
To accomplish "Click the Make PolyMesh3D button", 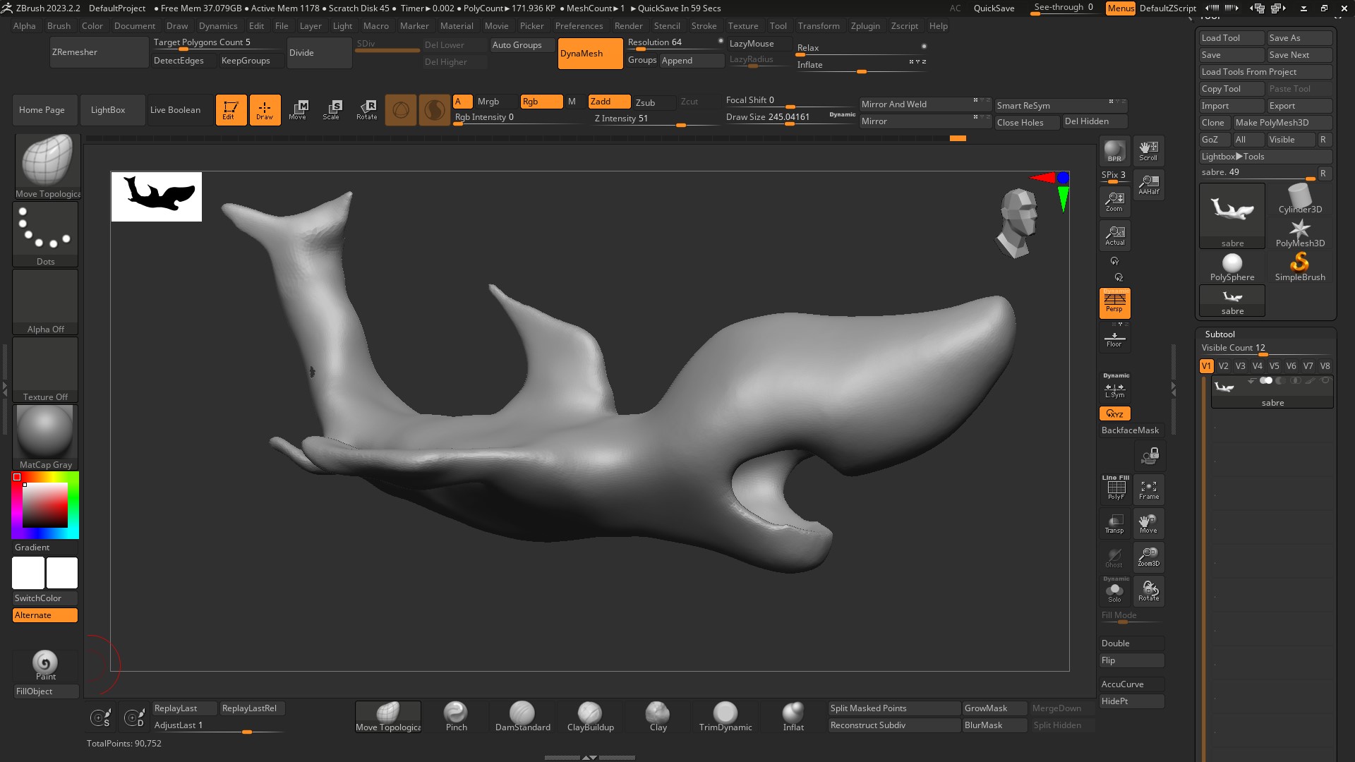I will coord(1282,123).
